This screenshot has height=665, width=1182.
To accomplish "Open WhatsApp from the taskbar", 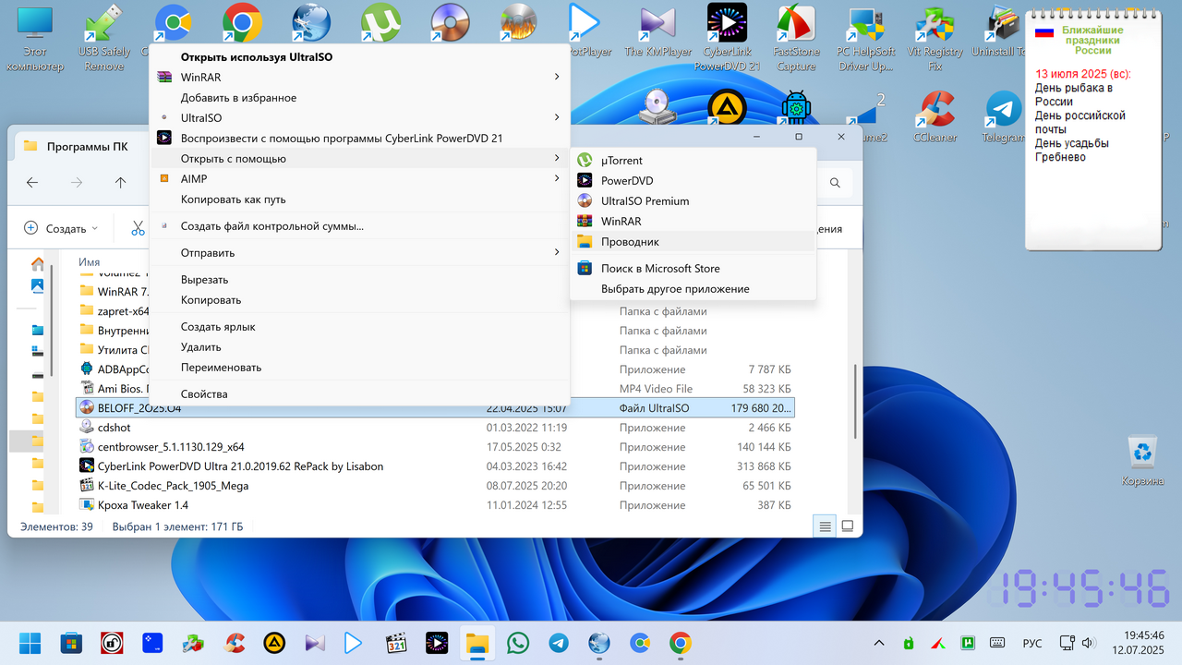I will [x=518, y=643].
